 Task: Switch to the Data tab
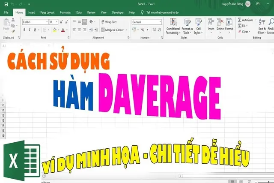(79, 12)
